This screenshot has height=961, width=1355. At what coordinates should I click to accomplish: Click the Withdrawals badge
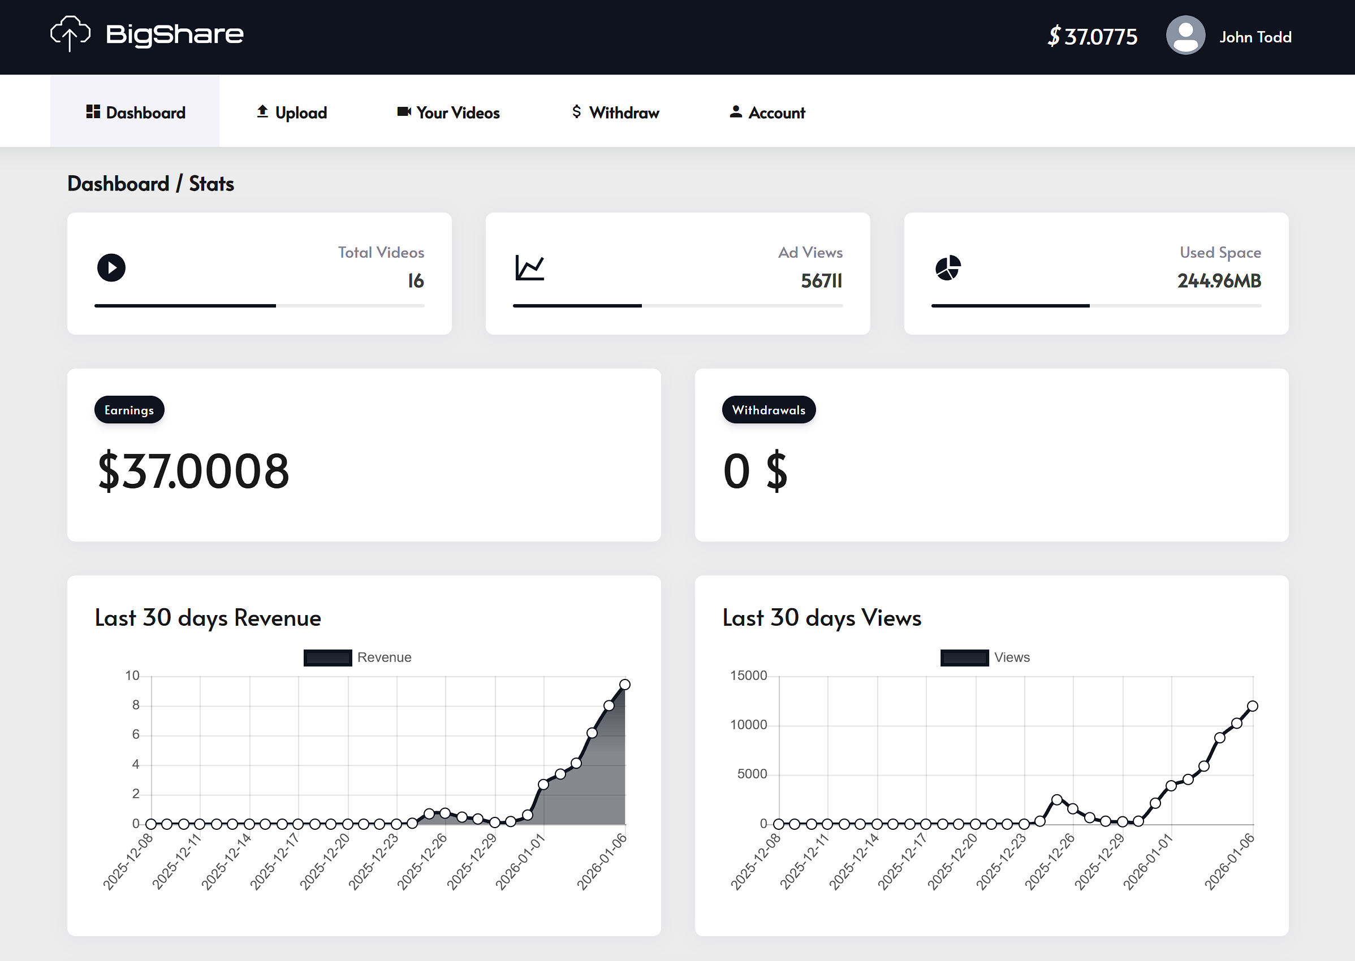[x=769, y=409]
